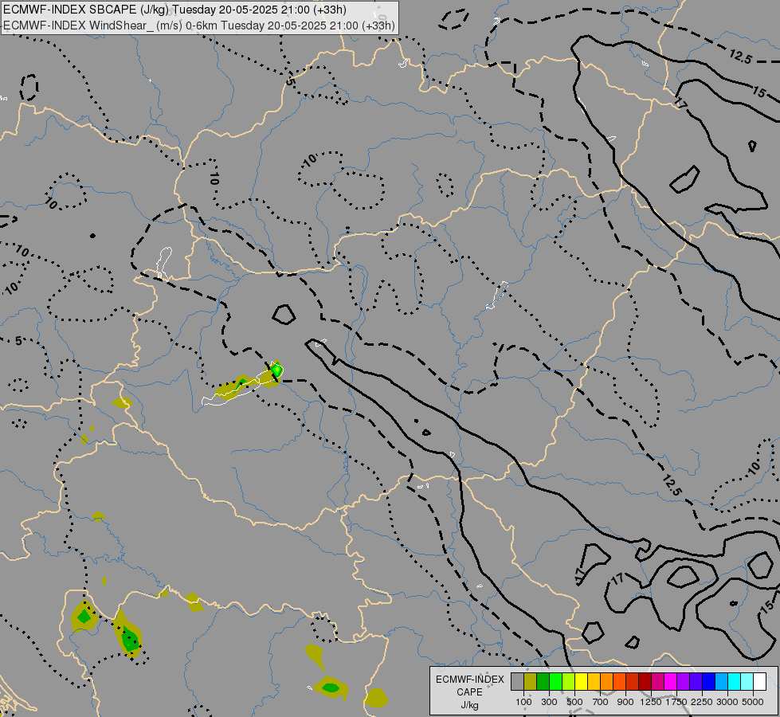Click the SBCAPE title line at top
Screen dimensions: 780x717
(x=174, y=10)
